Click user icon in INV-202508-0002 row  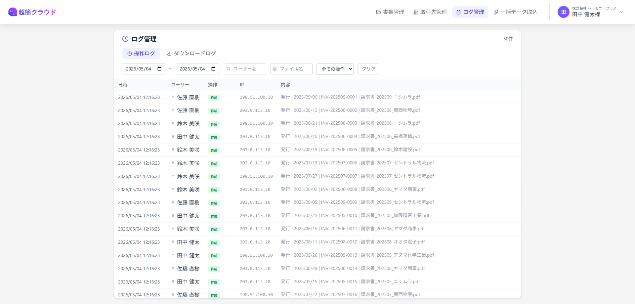tap(173, 110)
